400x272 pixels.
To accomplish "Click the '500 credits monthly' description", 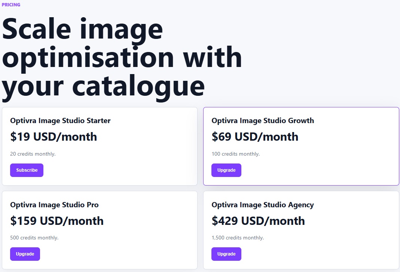I will (34, 238).
